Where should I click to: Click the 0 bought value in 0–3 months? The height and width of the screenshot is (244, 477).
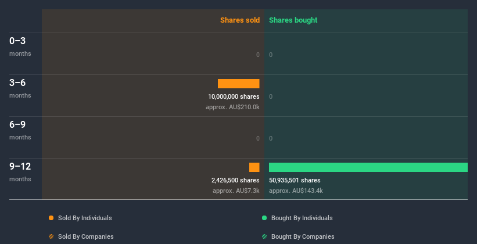[x=271, y=55]
